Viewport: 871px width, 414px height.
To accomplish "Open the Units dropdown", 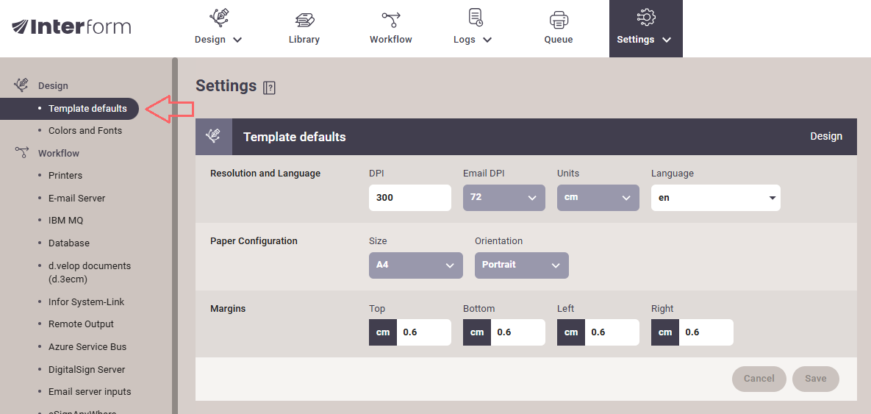I will [x=598, y=198].
